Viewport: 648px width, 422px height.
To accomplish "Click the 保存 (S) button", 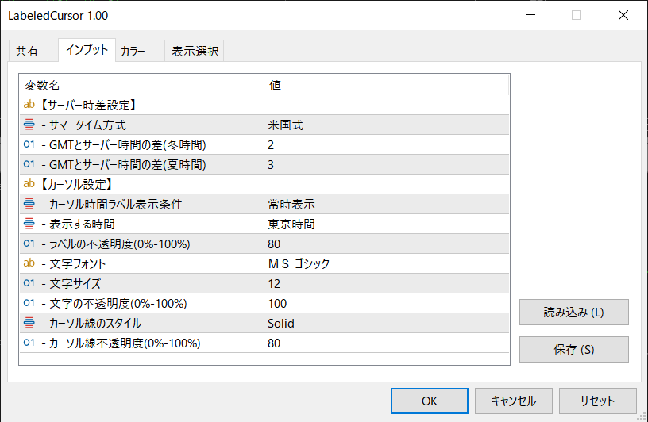I will (x=573, y=349).
